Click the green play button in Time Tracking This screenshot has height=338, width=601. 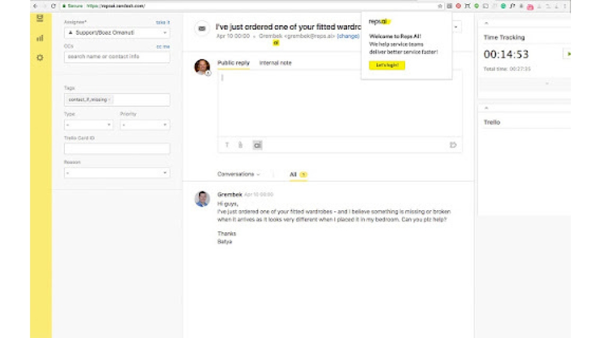[x=569, y=54]
